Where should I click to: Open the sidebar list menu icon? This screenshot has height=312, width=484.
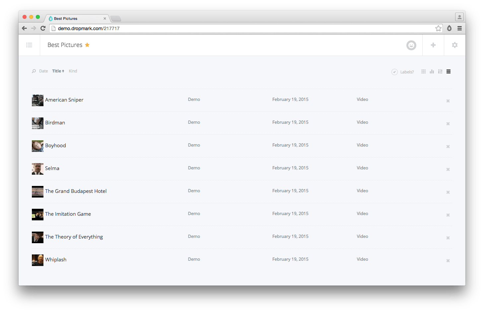(29, 45)
